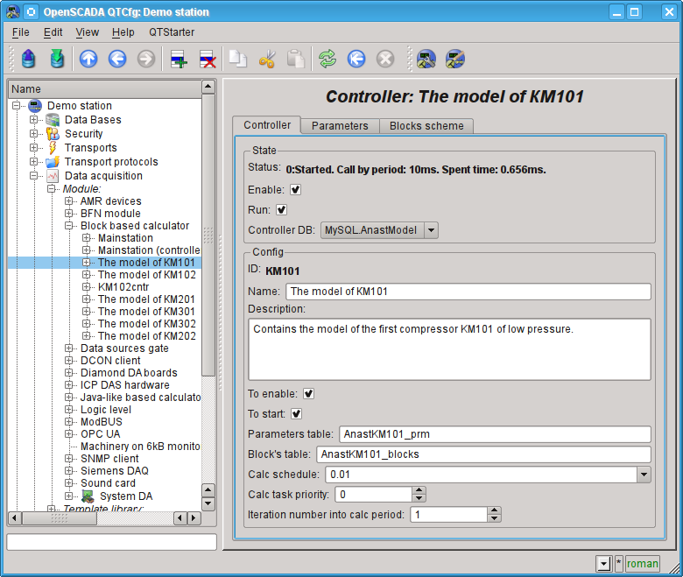This screenshot has height=577, width=683.
Task: Expand The model of KM102 node
Action: point(86,275)
